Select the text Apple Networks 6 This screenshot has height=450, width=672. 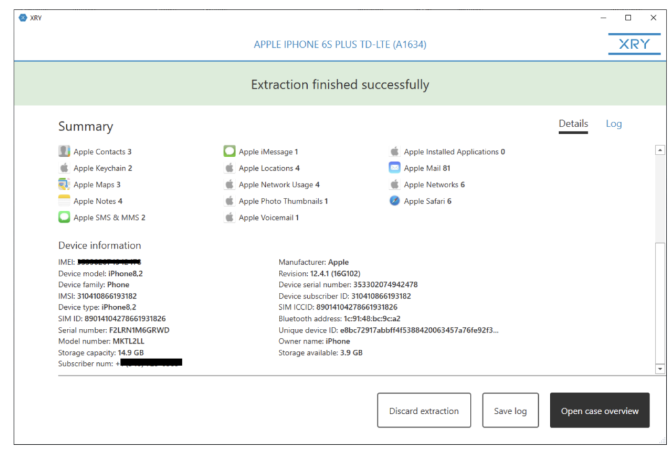pyautogui.click(x=434, y=185)
